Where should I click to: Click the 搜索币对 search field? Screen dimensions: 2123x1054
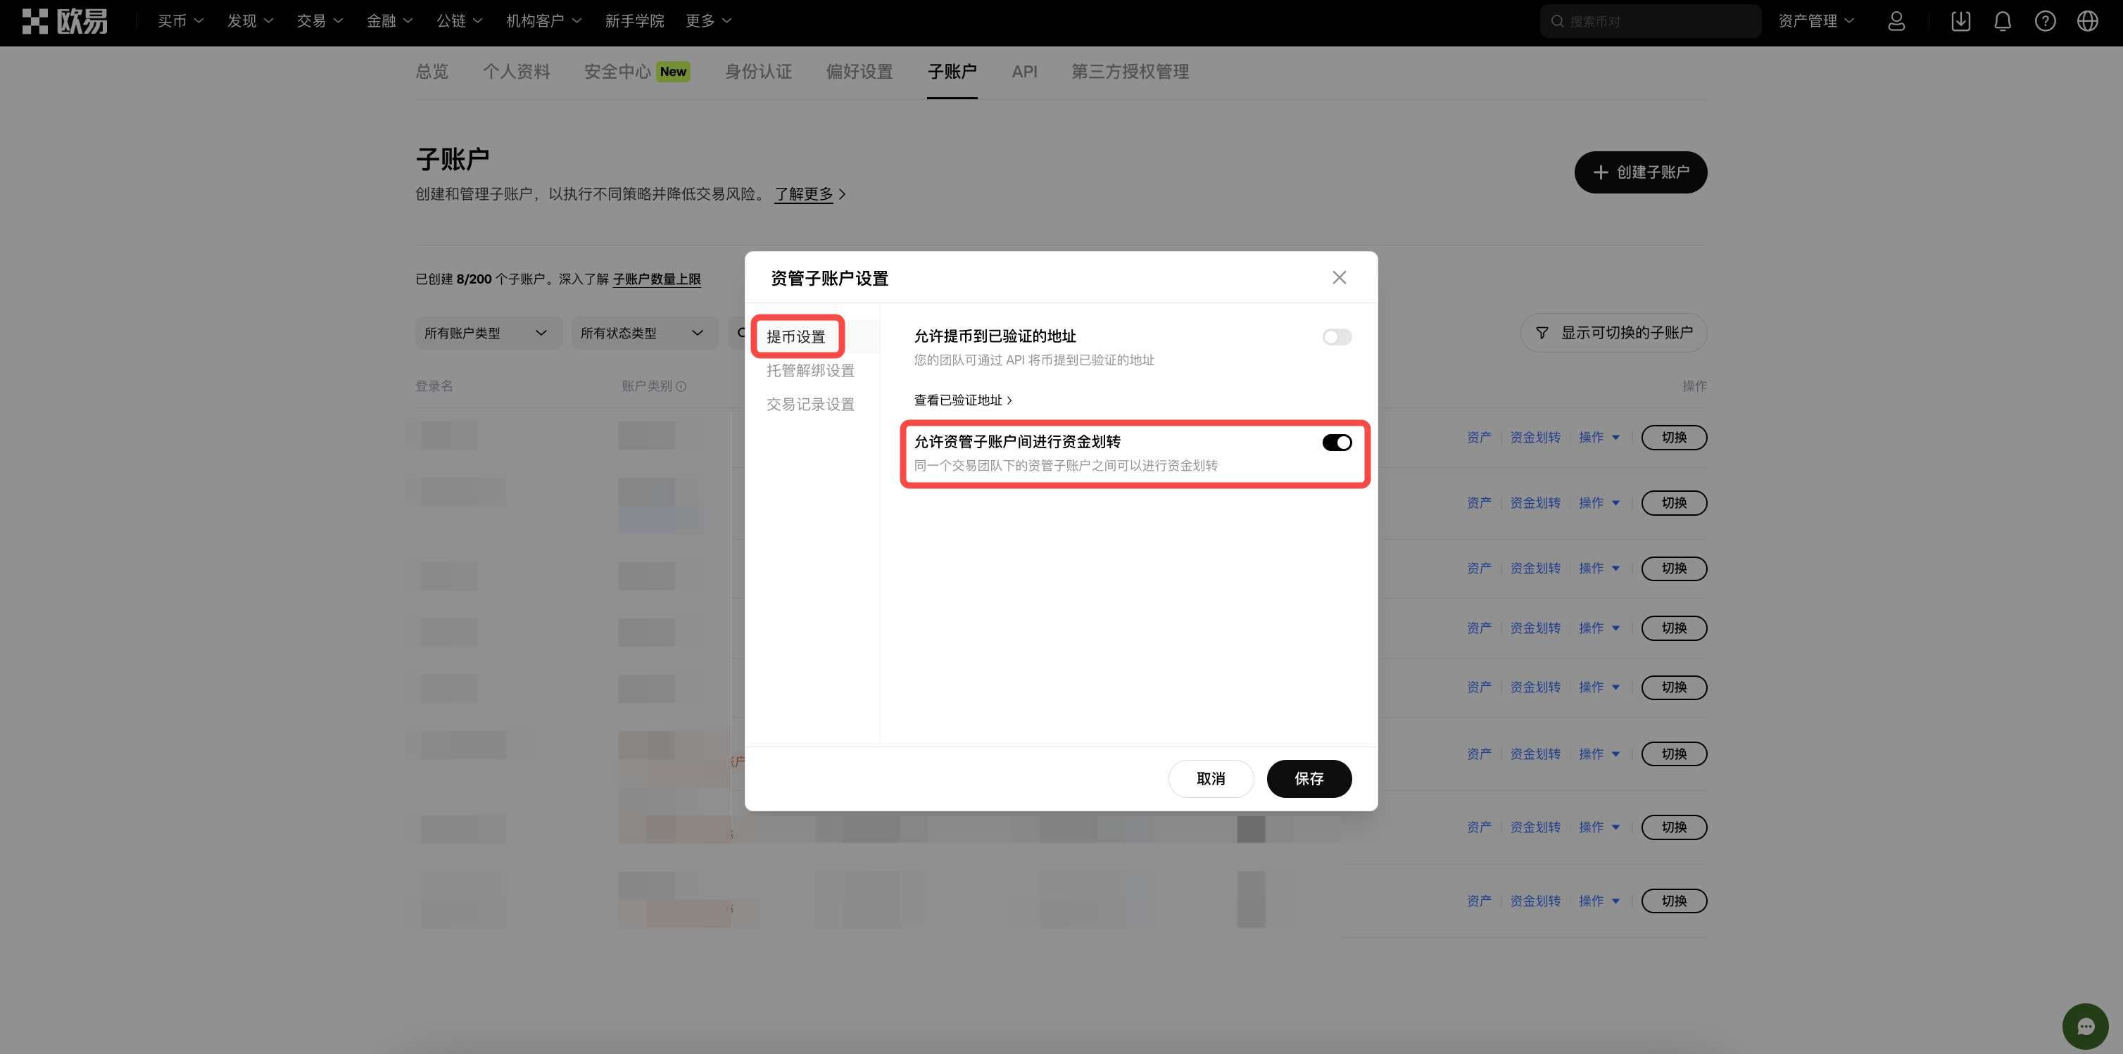coord(1652,21)
